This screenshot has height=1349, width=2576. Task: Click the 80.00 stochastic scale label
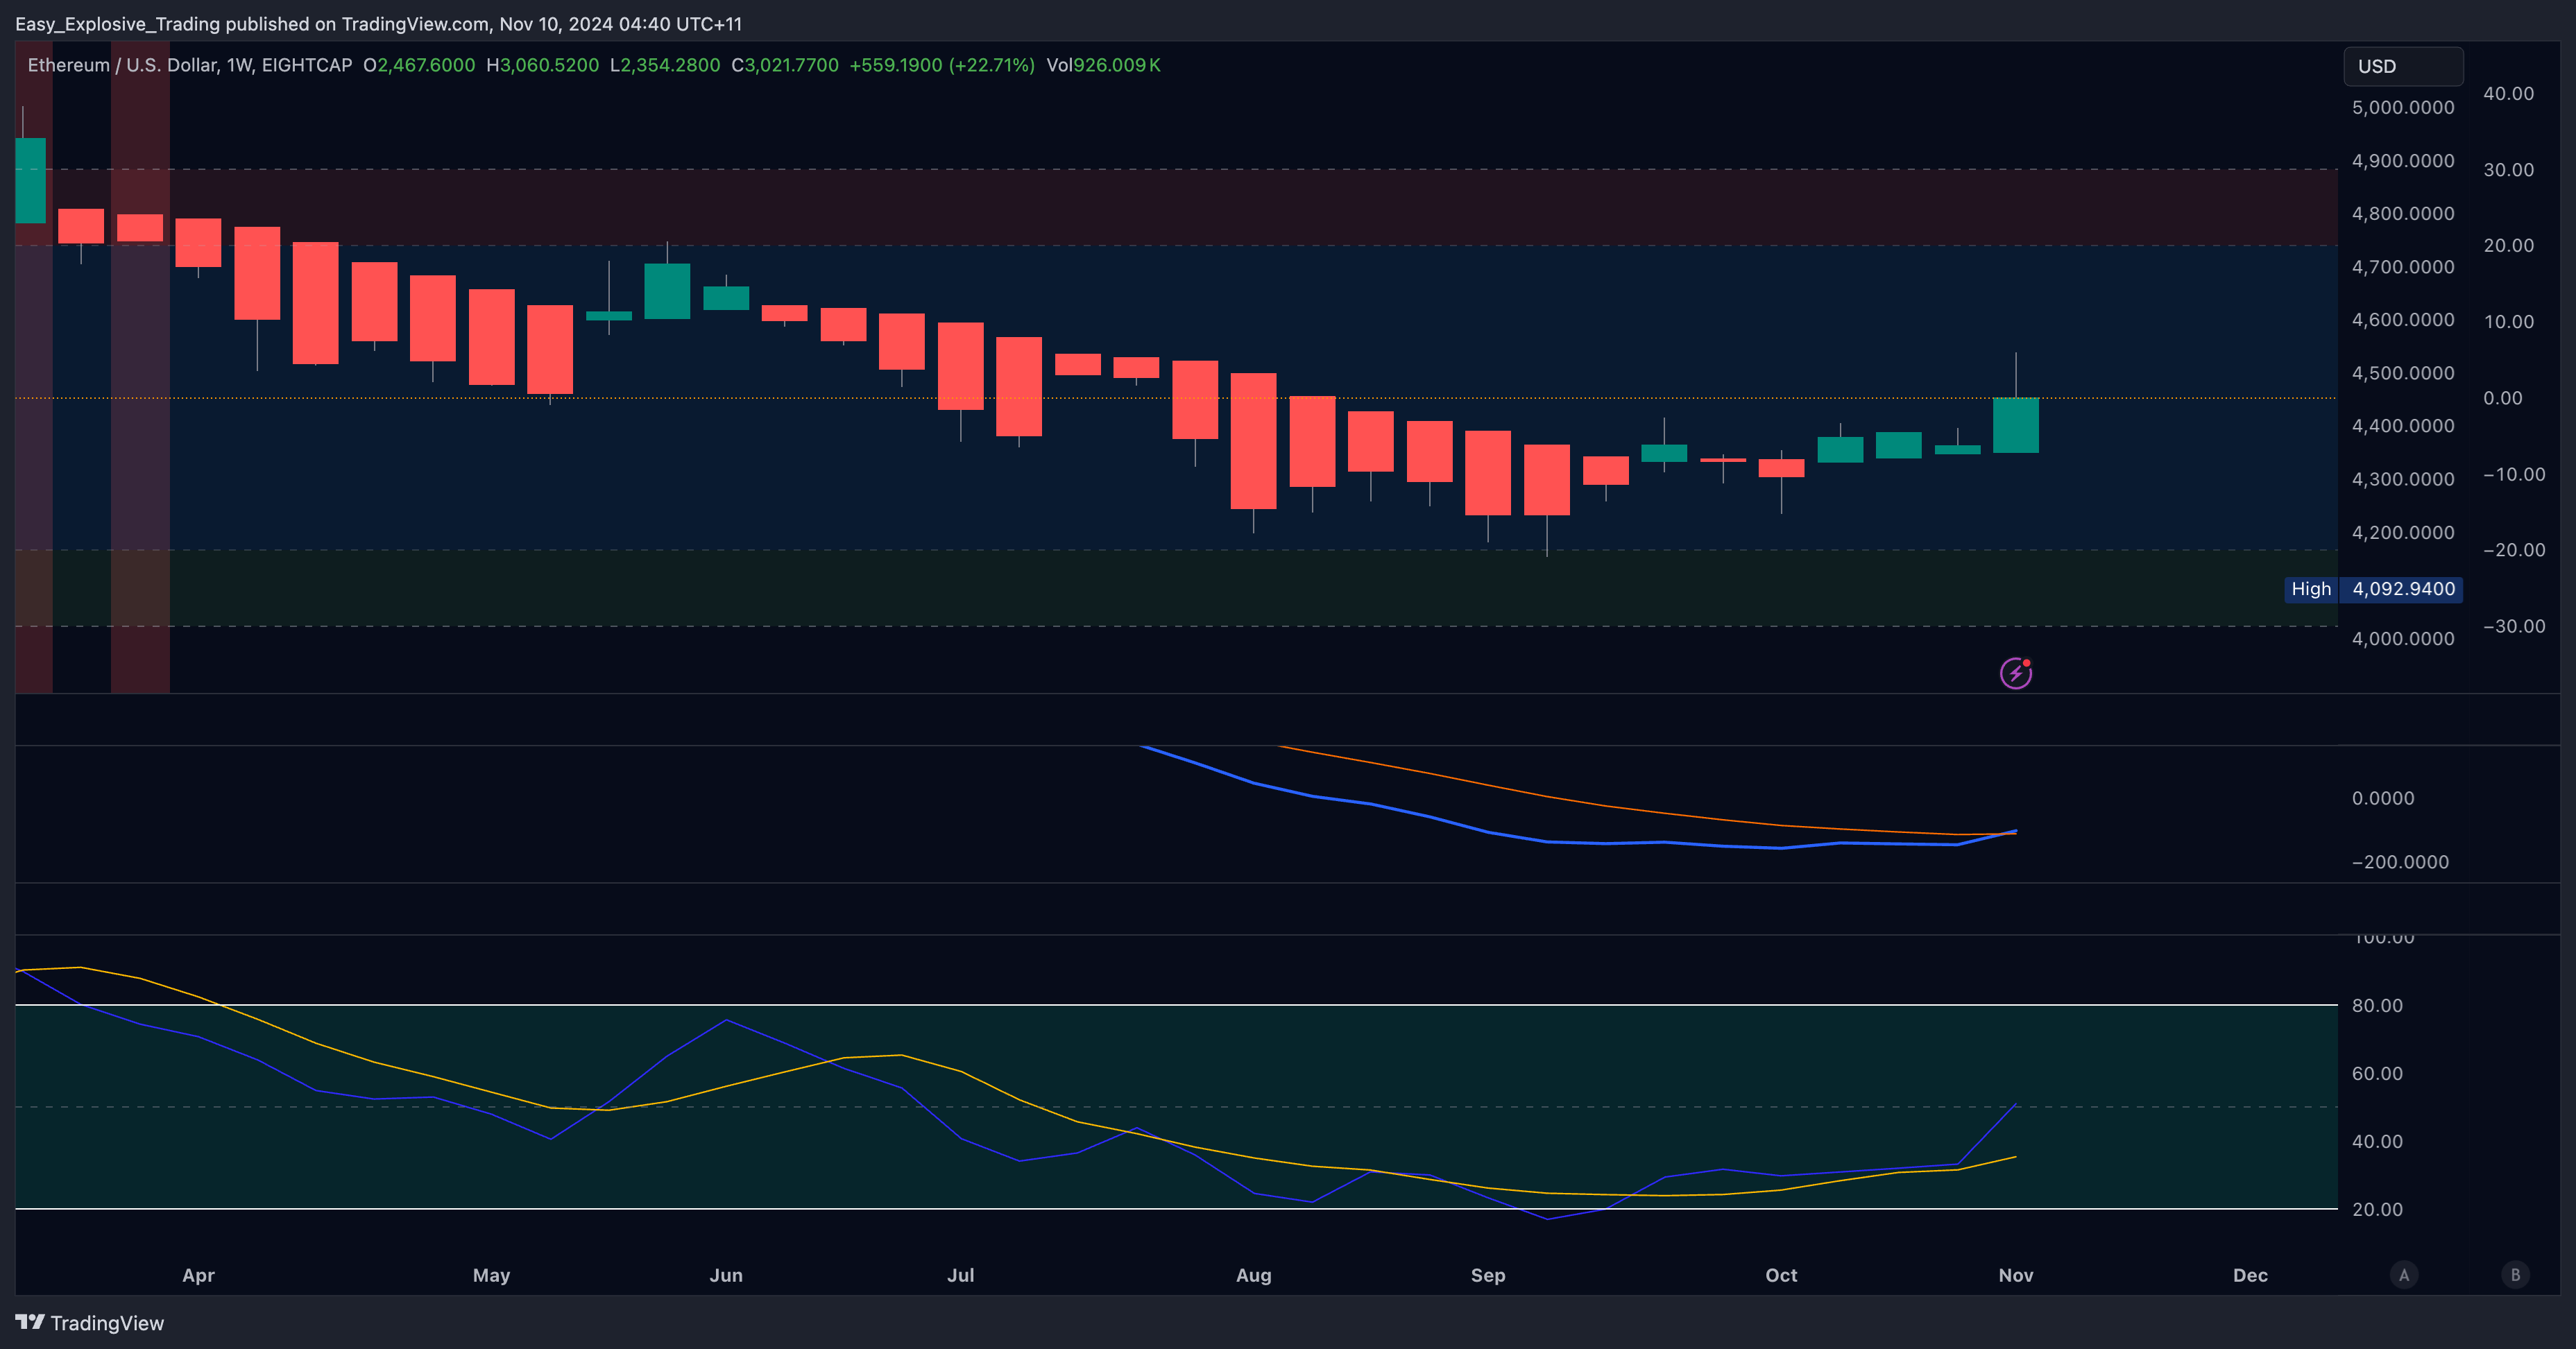pos(2377,1005)
